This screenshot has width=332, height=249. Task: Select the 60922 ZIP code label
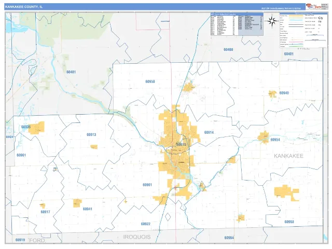(x=146, y=224)
